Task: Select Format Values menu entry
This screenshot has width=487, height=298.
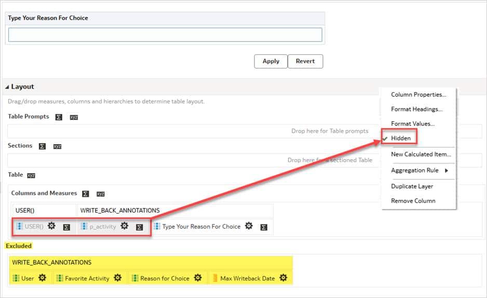Action: [x=412, y=124]
